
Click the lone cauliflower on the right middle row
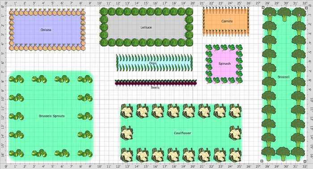pos(235,133)
